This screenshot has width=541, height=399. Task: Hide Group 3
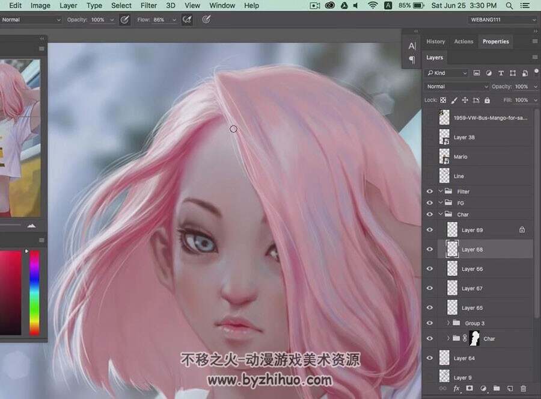(430, 323)
